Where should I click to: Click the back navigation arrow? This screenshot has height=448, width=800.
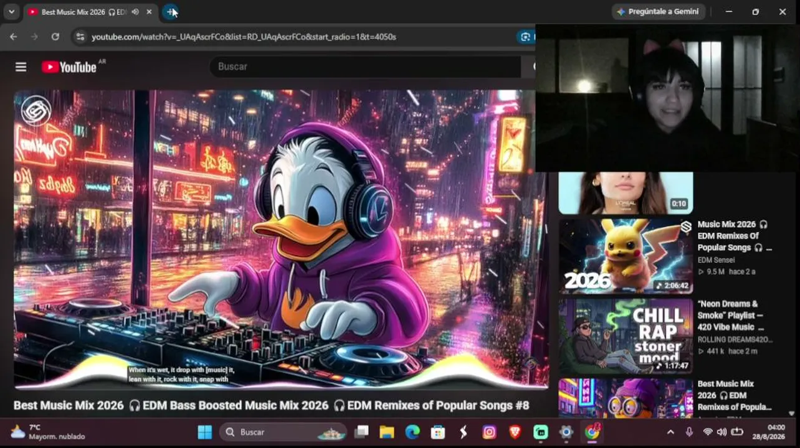coord(13,37)
